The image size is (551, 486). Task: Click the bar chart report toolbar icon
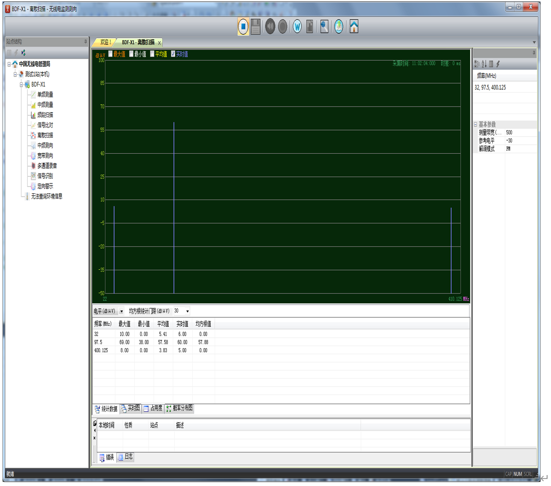click(x=310, y=27)
